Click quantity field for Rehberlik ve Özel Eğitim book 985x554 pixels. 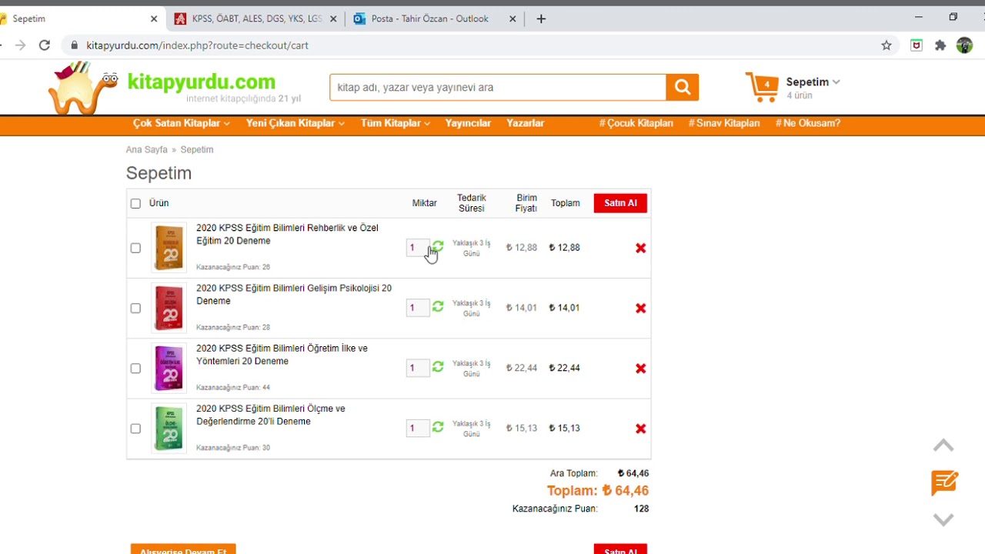click(418, 248)
